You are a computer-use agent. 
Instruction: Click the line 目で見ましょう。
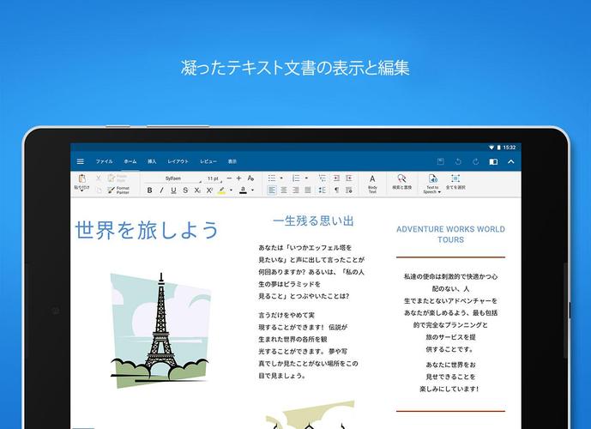click(282, 376)
